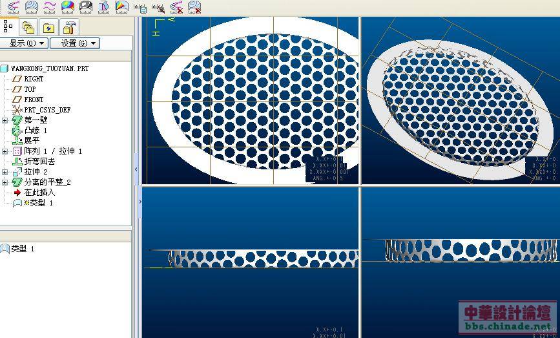
Task: Collapse the navigator using the left arrow handle
Action: tap(136, 169)
